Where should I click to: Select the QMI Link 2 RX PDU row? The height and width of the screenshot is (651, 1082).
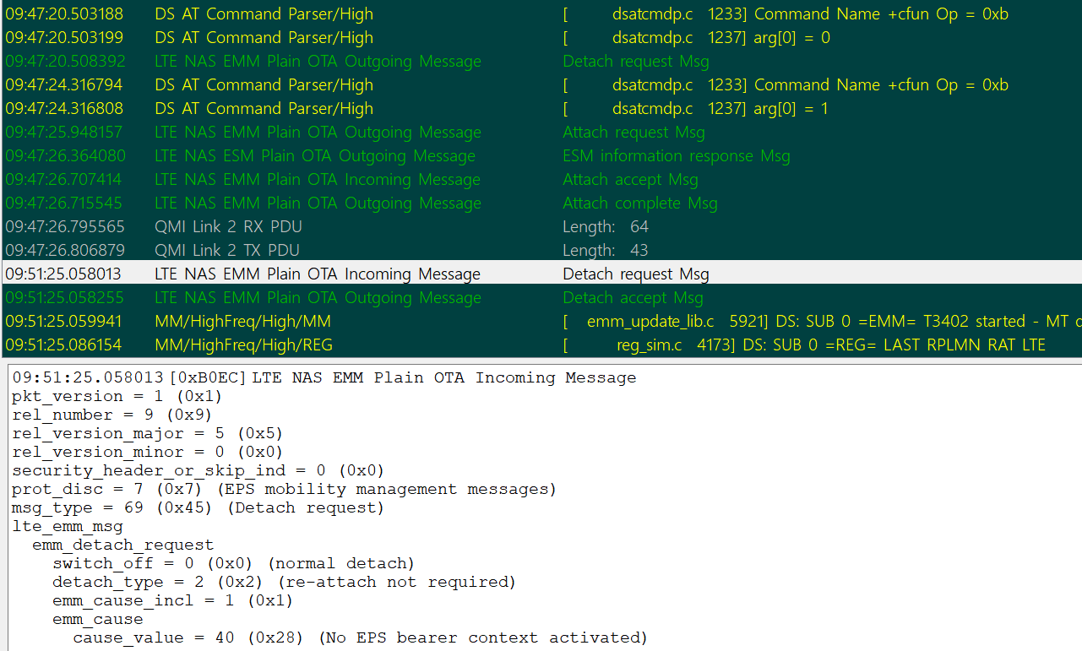click(x=541, y=226)
